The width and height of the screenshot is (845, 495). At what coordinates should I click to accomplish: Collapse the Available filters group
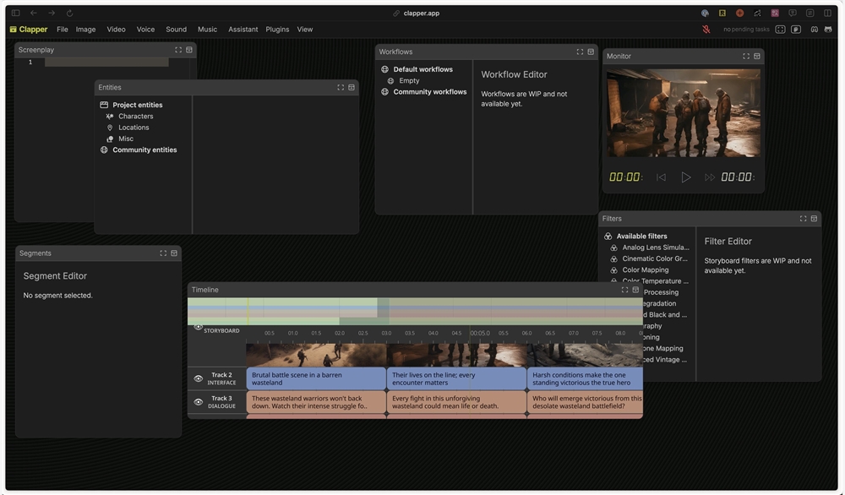coord(641,237)
